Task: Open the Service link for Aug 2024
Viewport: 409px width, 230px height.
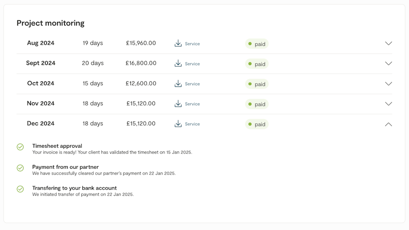Action: tap(192, 44)
